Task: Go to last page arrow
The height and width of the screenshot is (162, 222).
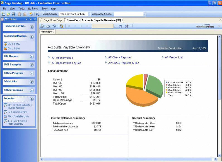Action: (x=87, y=26)
